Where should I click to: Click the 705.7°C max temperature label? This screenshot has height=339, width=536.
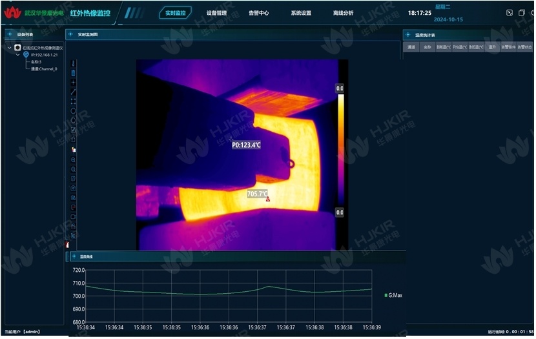pyautogui.click(x=258, y=194)
